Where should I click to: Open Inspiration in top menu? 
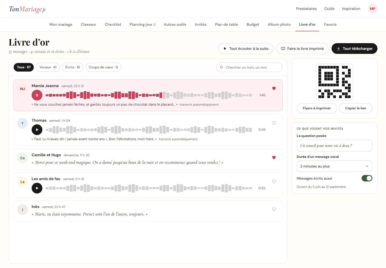pos(351,9)
